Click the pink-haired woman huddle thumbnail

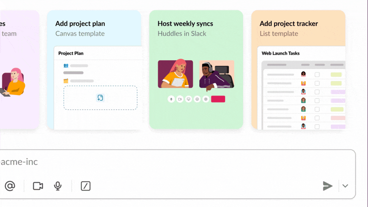click(x=175, y=74)
